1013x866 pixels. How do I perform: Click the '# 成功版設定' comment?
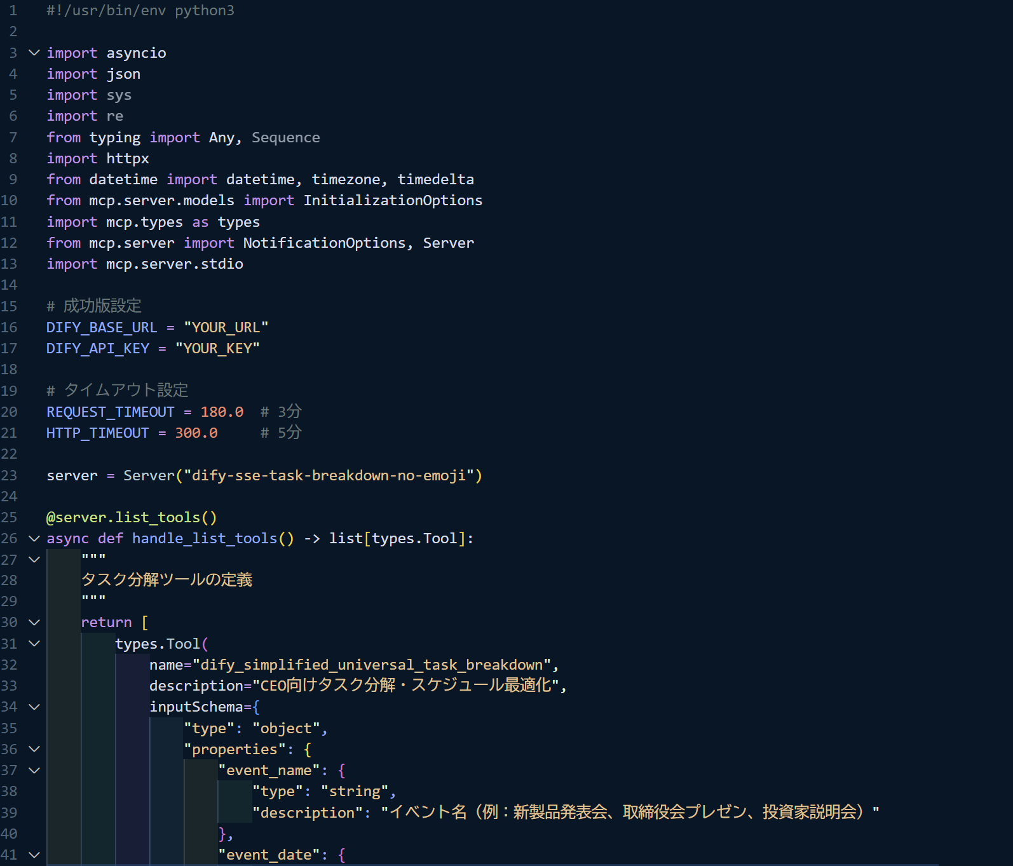[94, 306]
